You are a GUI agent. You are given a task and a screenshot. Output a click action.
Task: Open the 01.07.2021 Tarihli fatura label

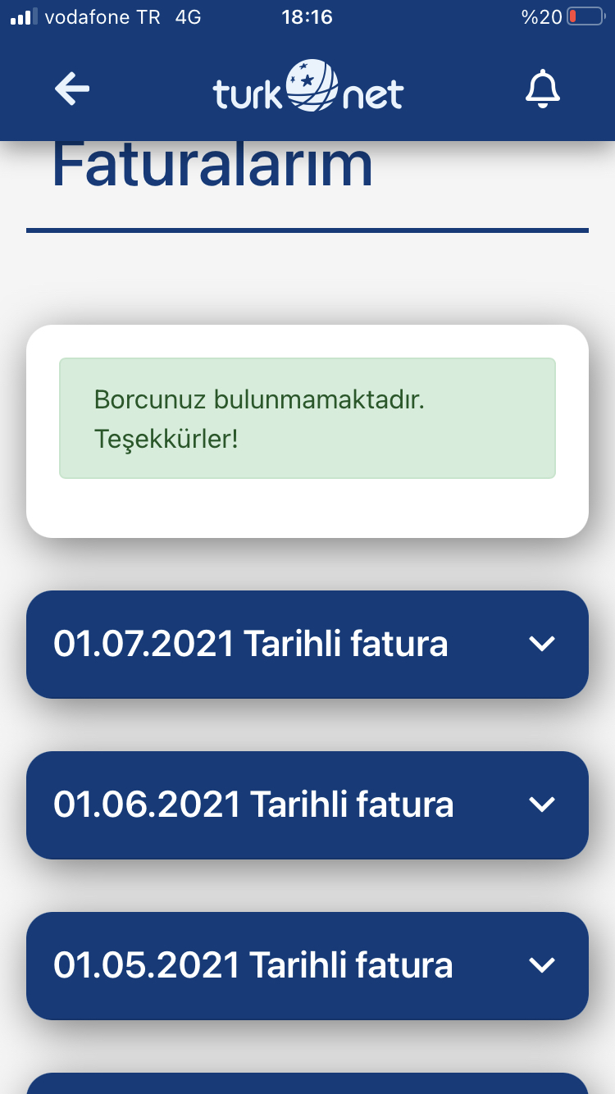tap(251, 644)
